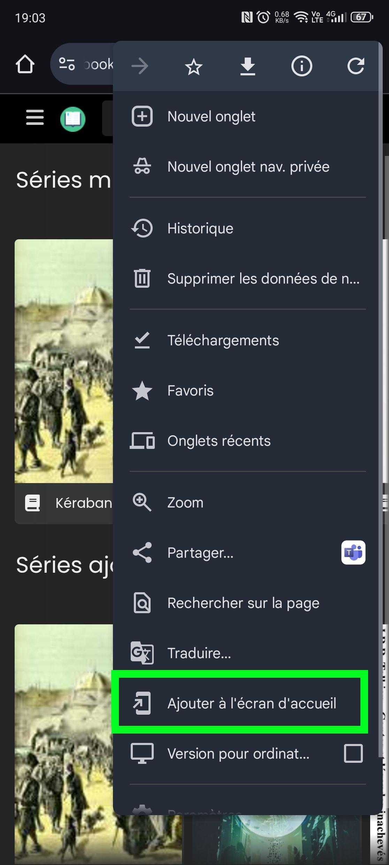Tap the bookmark star outline icon
Viewport: 389px width, 865px height.
click(193, 66)
